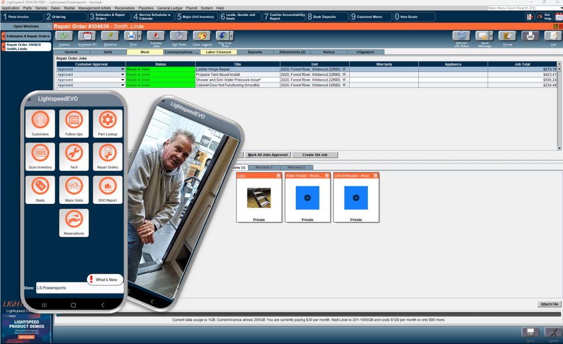Click the Create Std Job button
Screen dimensions: 563x344
coord(314,155)
